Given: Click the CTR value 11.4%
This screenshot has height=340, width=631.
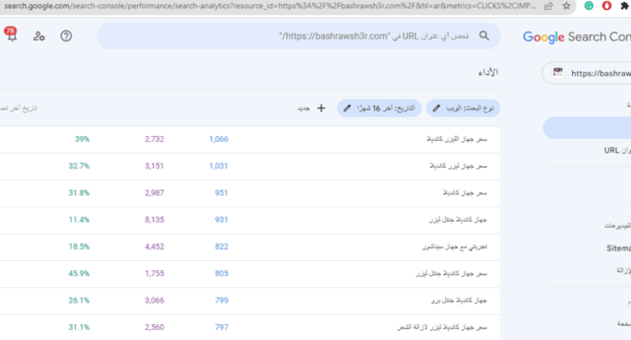Looking at the screenshot, I should tap(79, 220).
